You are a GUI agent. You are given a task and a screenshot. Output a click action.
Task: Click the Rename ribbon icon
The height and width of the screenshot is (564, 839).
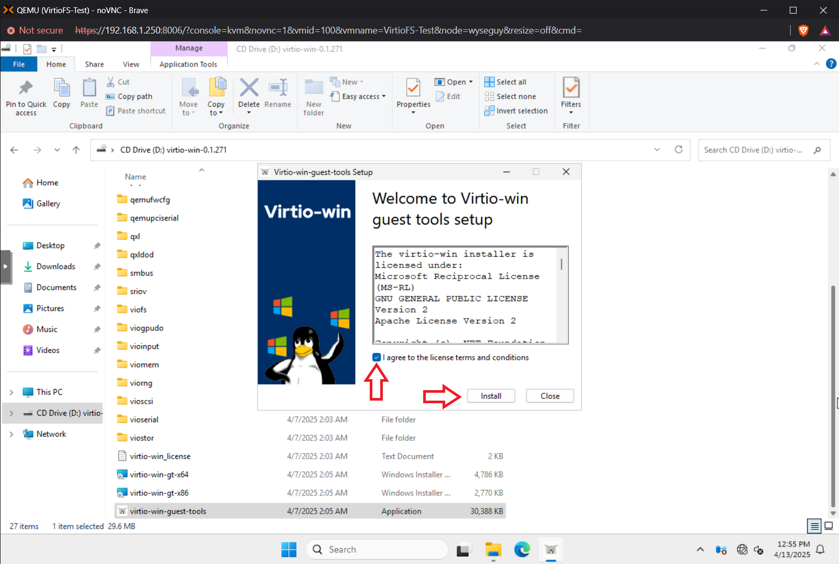point(278,87)
